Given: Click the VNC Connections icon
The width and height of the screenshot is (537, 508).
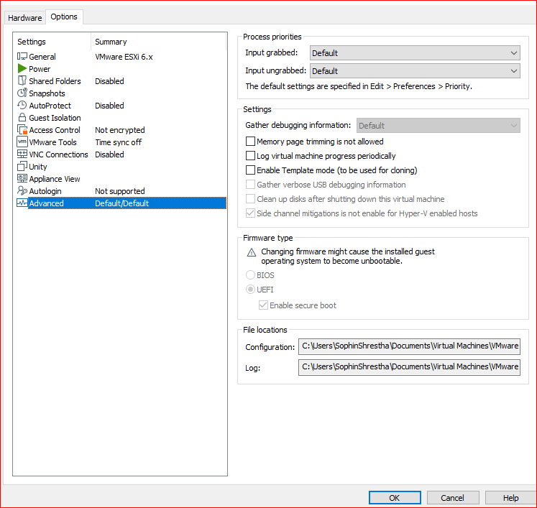Looking at the screenshot, I should pyautogui.click(x=22, y=154).
